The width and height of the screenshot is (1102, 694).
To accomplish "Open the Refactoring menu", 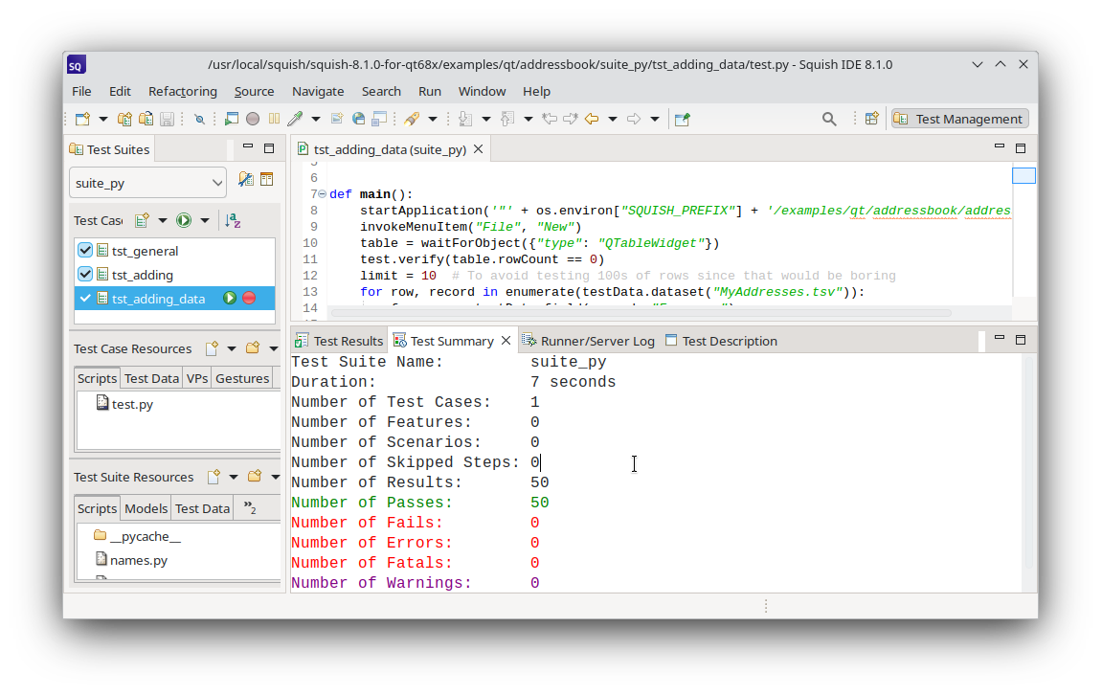I will (182, 91).
